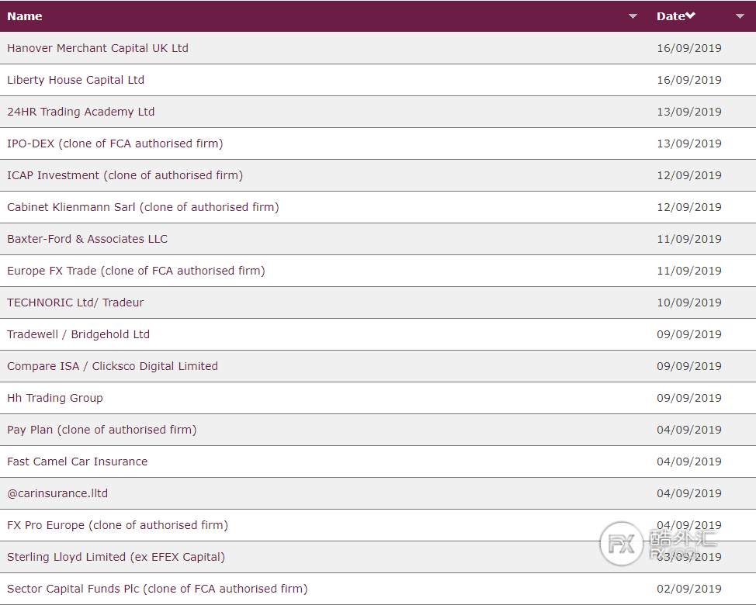Click date 13/09/2019 for 24HR Trading Academy
The image size is (756, 605).
click(x=689, y=112)
